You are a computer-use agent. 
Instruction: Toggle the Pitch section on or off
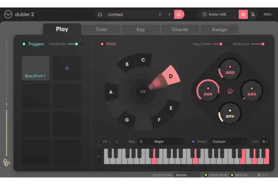(x=102, y=44)
